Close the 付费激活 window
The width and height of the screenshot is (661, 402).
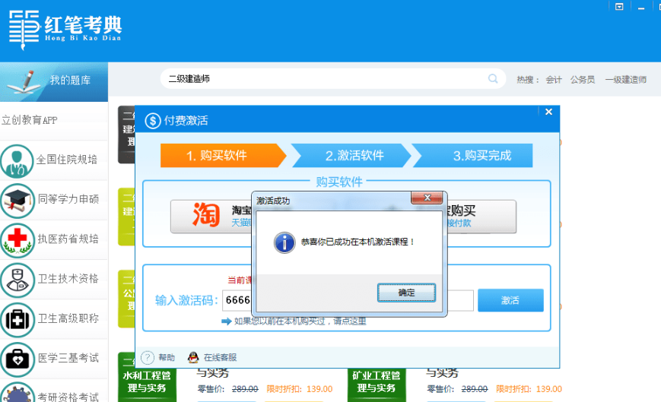pyautogui.click(x=548, y=112)
